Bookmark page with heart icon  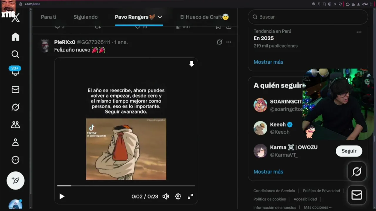coord(340,4)
